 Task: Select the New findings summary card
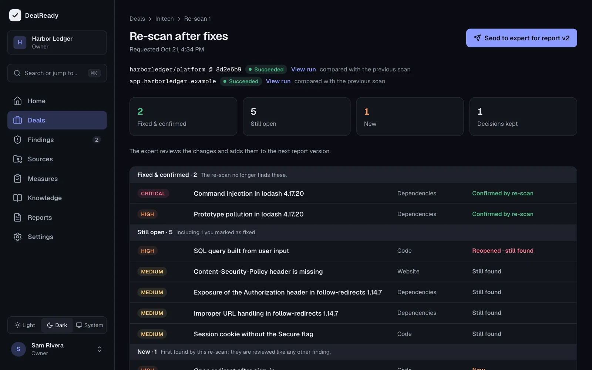click(410, 117)
